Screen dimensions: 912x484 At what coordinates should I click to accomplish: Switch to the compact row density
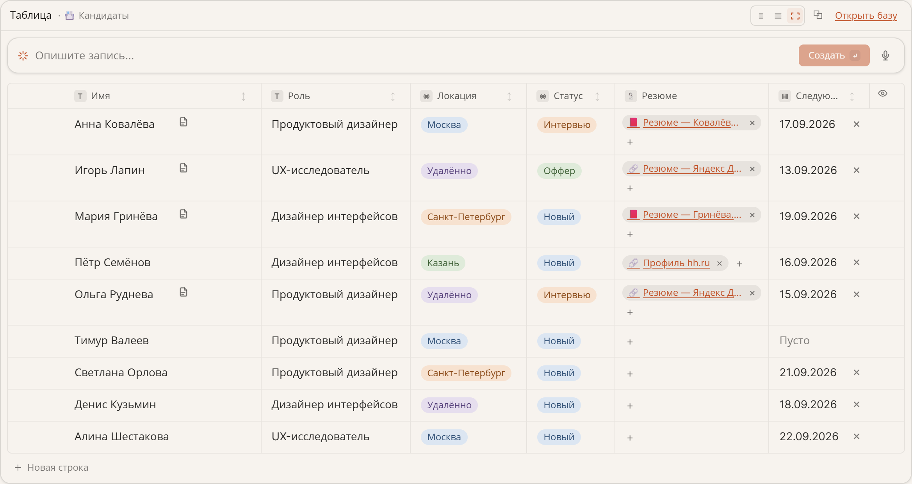(x=761, y=16)
